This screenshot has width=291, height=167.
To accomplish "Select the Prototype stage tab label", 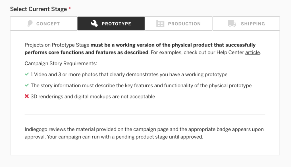I will coord(116,24).
